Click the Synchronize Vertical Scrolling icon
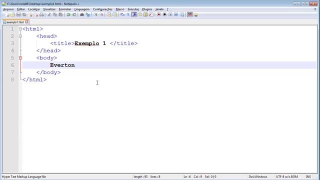The width and height of the screenshot is (320, 180). pyautogui.click(x=109, y=14)
